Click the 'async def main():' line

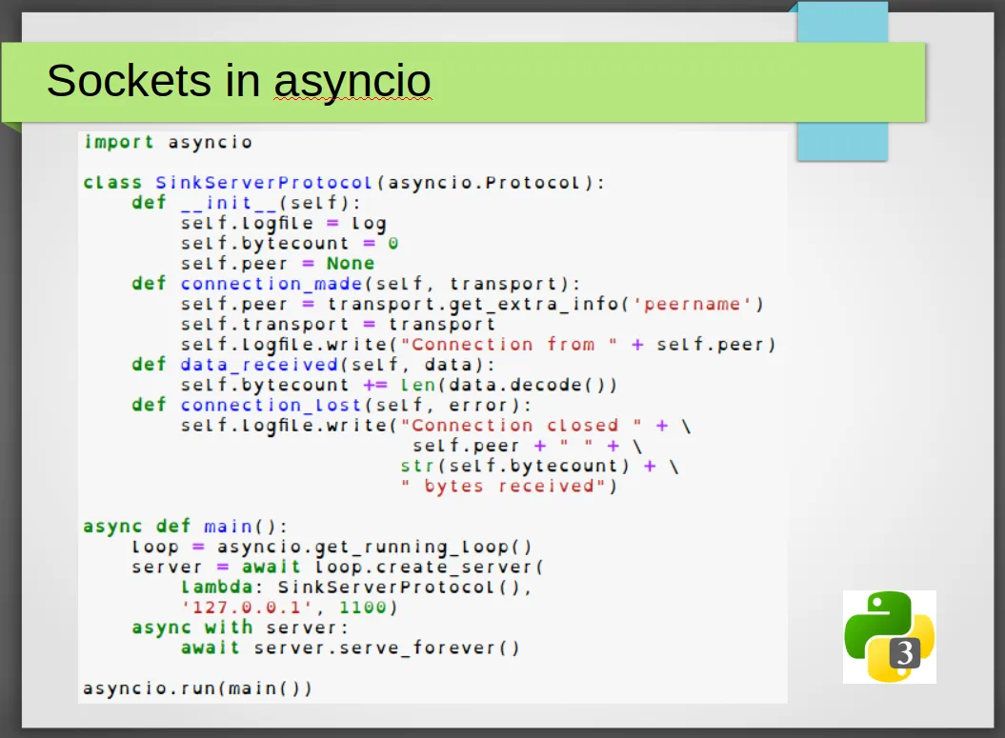click(x=186, y=526)
